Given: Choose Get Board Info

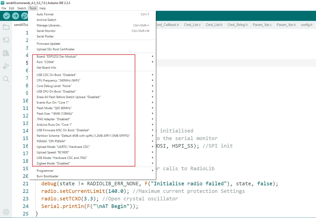Looking at the screenshot, I should point(47,68).
